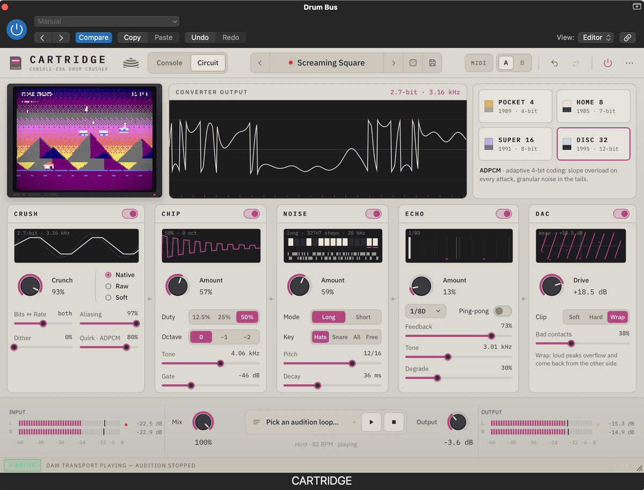Switch to the Circuit tab

point(208,63)
